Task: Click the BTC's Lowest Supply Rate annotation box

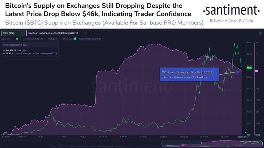Action: 189,75
